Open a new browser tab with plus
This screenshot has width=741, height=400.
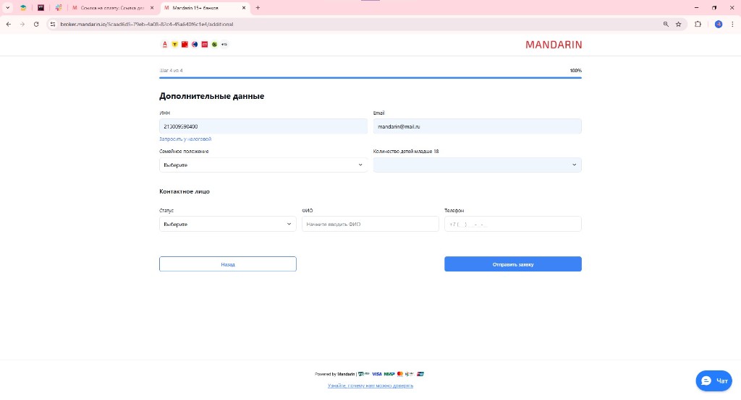(x=258, y=8)
